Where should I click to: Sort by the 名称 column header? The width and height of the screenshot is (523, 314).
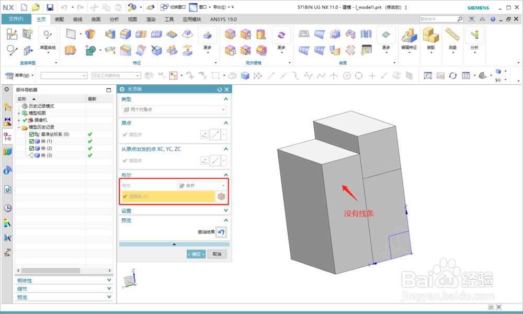click(50, 99)
